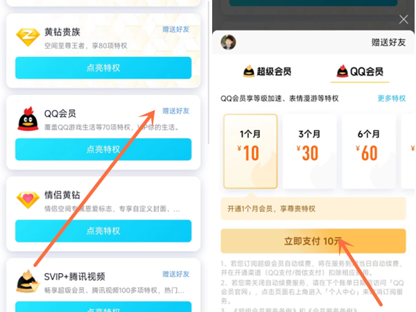Click the yellow diamond 黄钻贵族 icon
The width and height of the screenshot is (416, 312).
pos(28,37)
